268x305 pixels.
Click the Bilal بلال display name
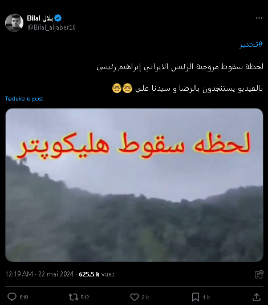(40, 18)
